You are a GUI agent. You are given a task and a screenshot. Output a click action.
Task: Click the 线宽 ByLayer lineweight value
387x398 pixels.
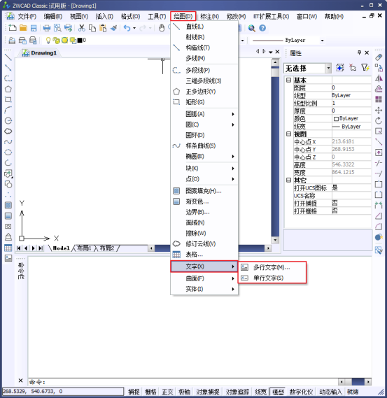point(351,127)
